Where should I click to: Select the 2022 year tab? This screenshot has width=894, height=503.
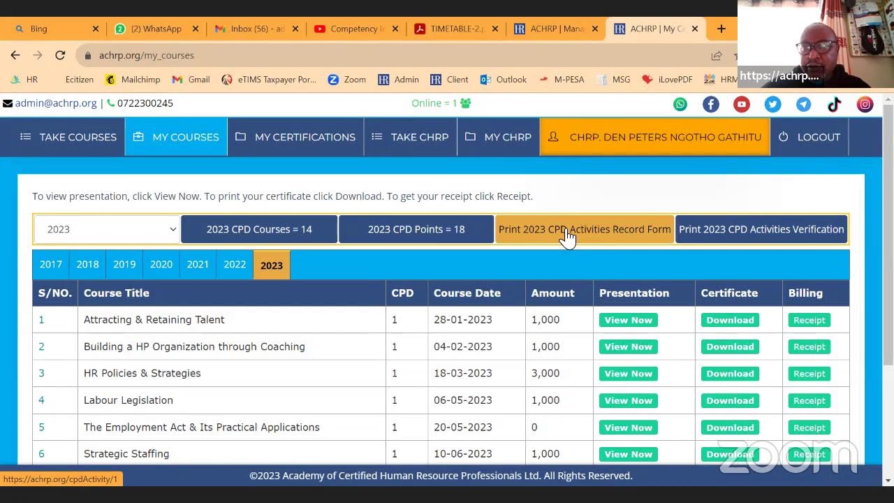[x=235, y=265]
